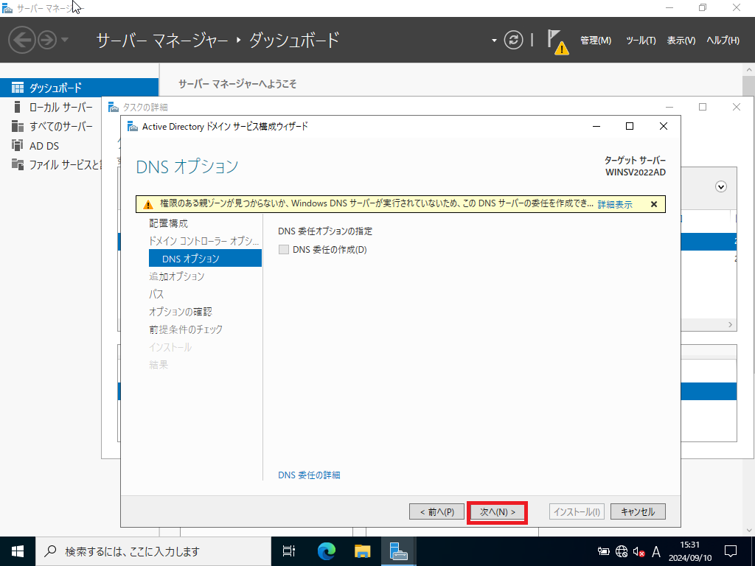
Task: Select ダッシュボード in the sidebar
Action: click(79, 88)
